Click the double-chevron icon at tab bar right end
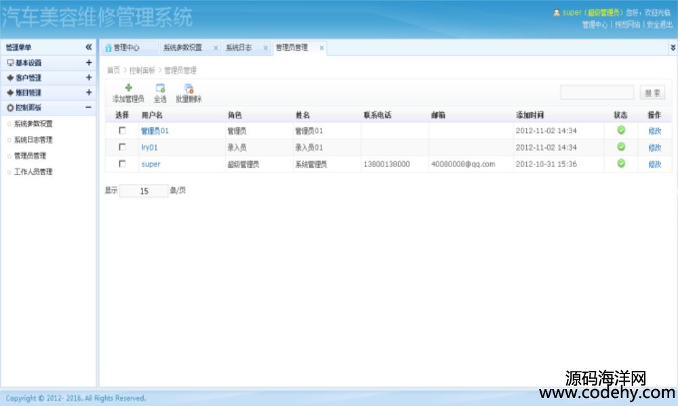The image size is (678, 406). (672, 47)
